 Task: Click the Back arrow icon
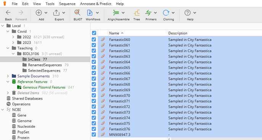tap(8, 13)
